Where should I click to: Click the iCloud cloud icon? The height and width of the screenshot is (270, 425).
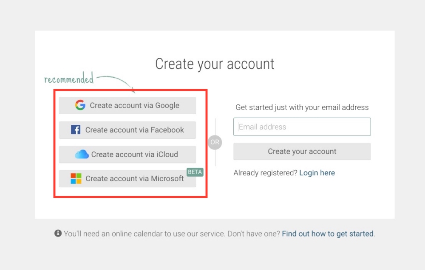[x=82, y=154]
